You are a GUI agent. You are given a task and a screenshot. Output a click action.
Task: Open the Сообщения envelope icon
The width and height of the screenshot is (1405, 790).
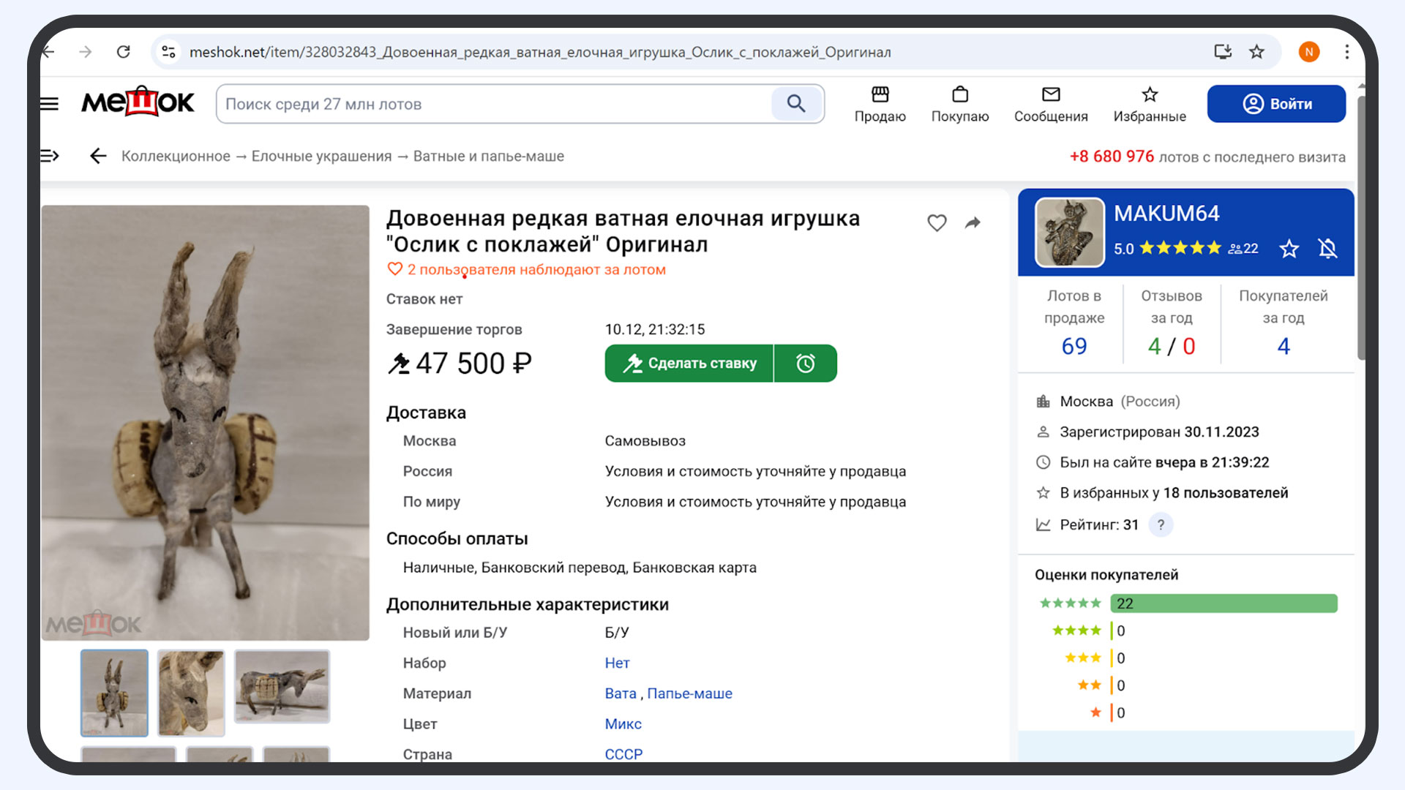pyautogui.click(x=1050, y=96)
